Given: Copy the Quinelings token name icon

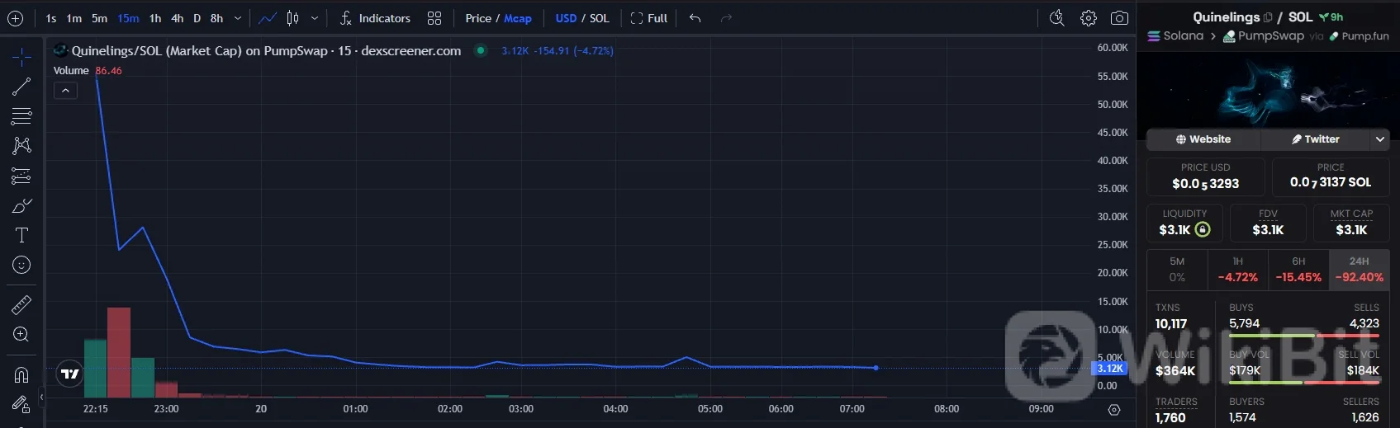Looking at the screenshot, I should [1268, 17].
